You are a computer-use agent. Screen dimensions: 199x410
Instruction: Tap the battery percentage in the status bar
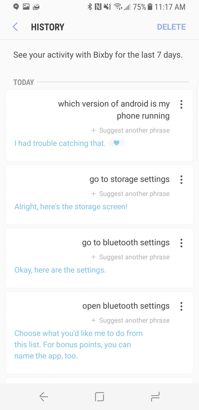tap(139, 7)
